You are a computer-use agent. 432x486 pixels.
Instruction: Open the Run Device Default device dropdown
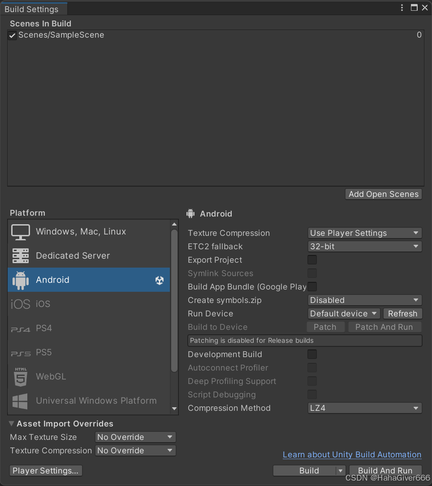[x=344, y=313]
